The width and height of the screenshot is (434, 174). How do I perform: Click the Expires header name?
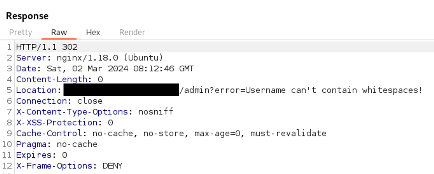pyautogui.click(x=34, y=155)
